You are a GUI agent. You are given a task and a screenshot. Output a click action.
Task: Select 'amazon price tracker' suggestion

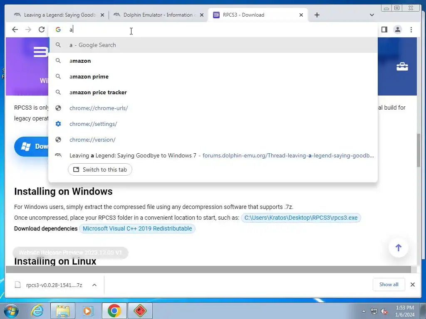click(x=213, y=92)
